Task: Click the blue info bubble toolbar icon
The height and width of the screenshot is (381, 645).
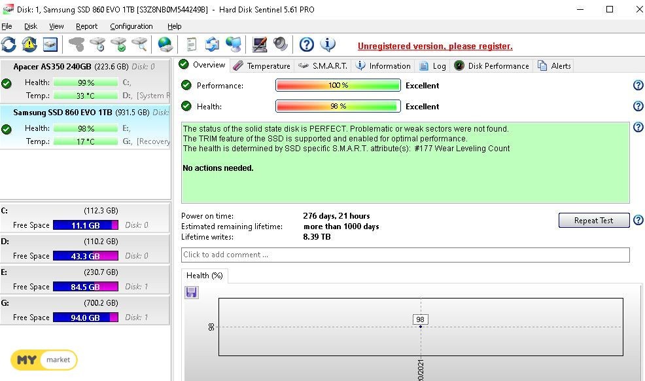Action: (x=328, y=45)
